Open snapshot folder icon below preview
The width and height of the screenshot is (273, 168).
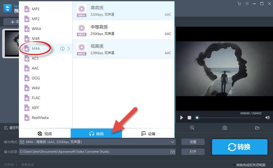257,128
